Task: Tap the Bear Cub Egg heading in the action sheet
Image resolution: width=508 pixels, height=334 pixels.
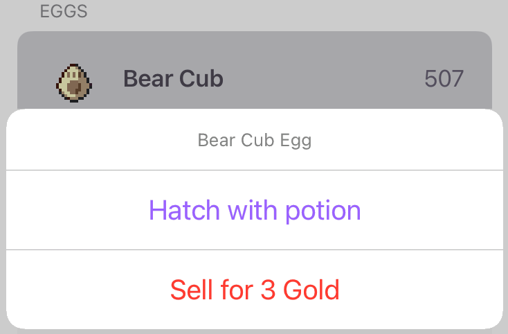Action: 255,141
